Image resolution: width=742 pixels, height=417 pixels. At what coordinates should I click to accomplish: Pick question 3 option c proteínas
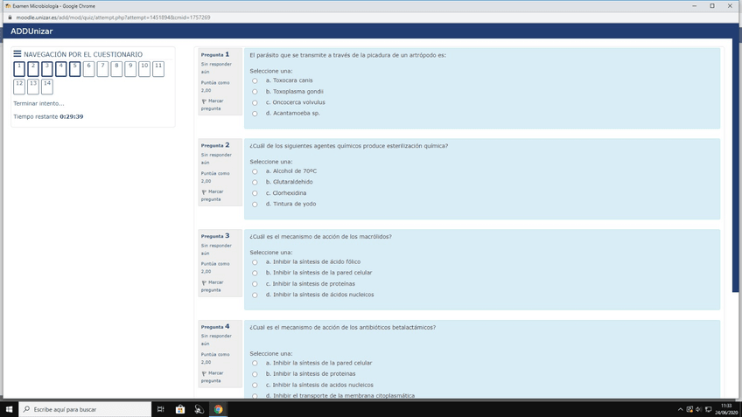(x=255, y=284)
